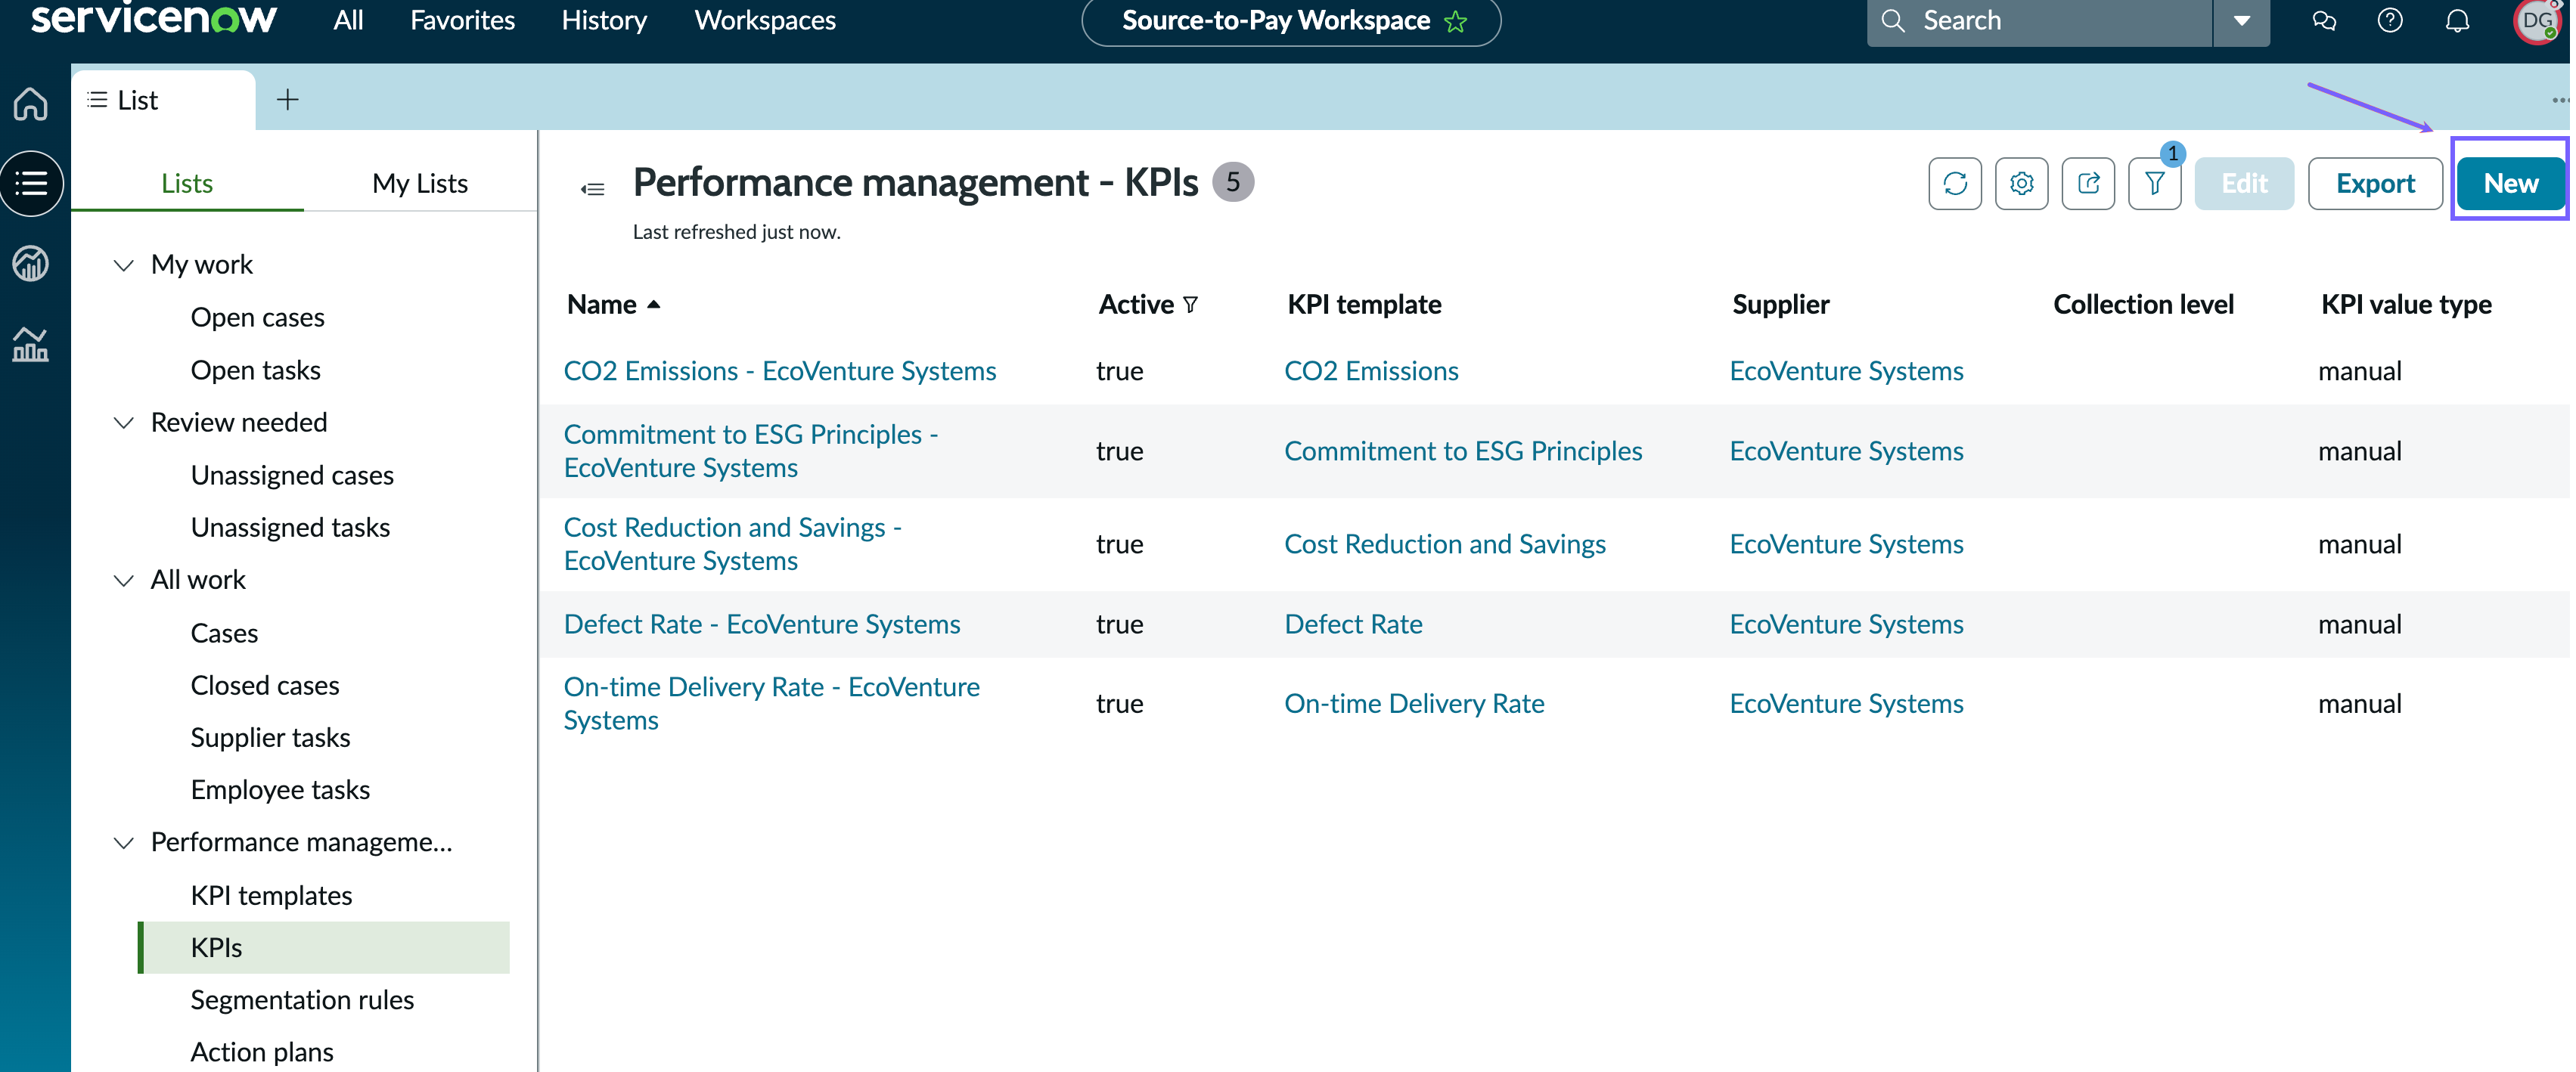The height and width of the screenshot is (1072, 2576).
Task: Switch to the Lists tab
Action: (x=187, y=183)
